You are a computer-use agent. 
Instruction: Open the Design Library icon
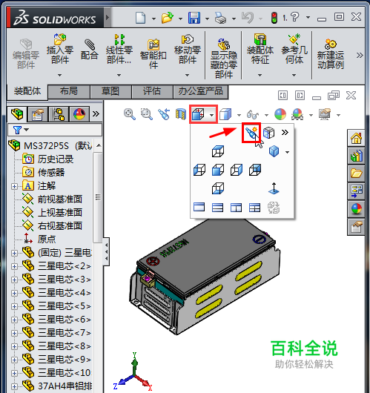pyautogui.click(x=356, y=156)
